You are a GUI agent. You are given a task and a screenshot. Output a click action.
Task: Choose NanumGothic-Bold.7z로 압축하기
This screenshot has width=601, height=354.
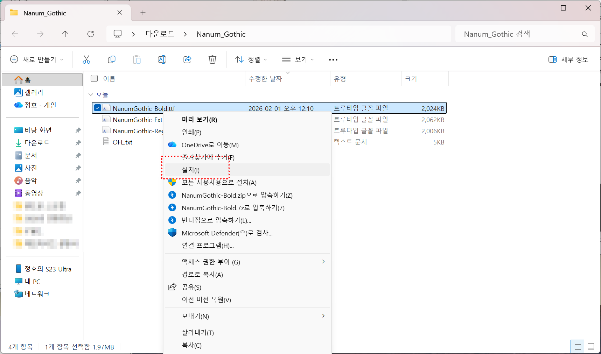(247, 207)
